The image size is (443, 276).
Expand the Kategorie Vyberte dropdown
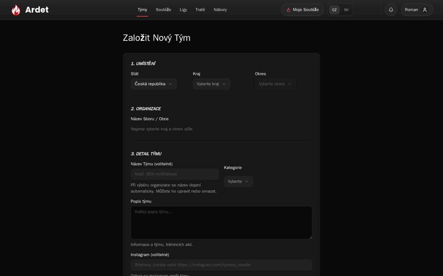[238, 182]
